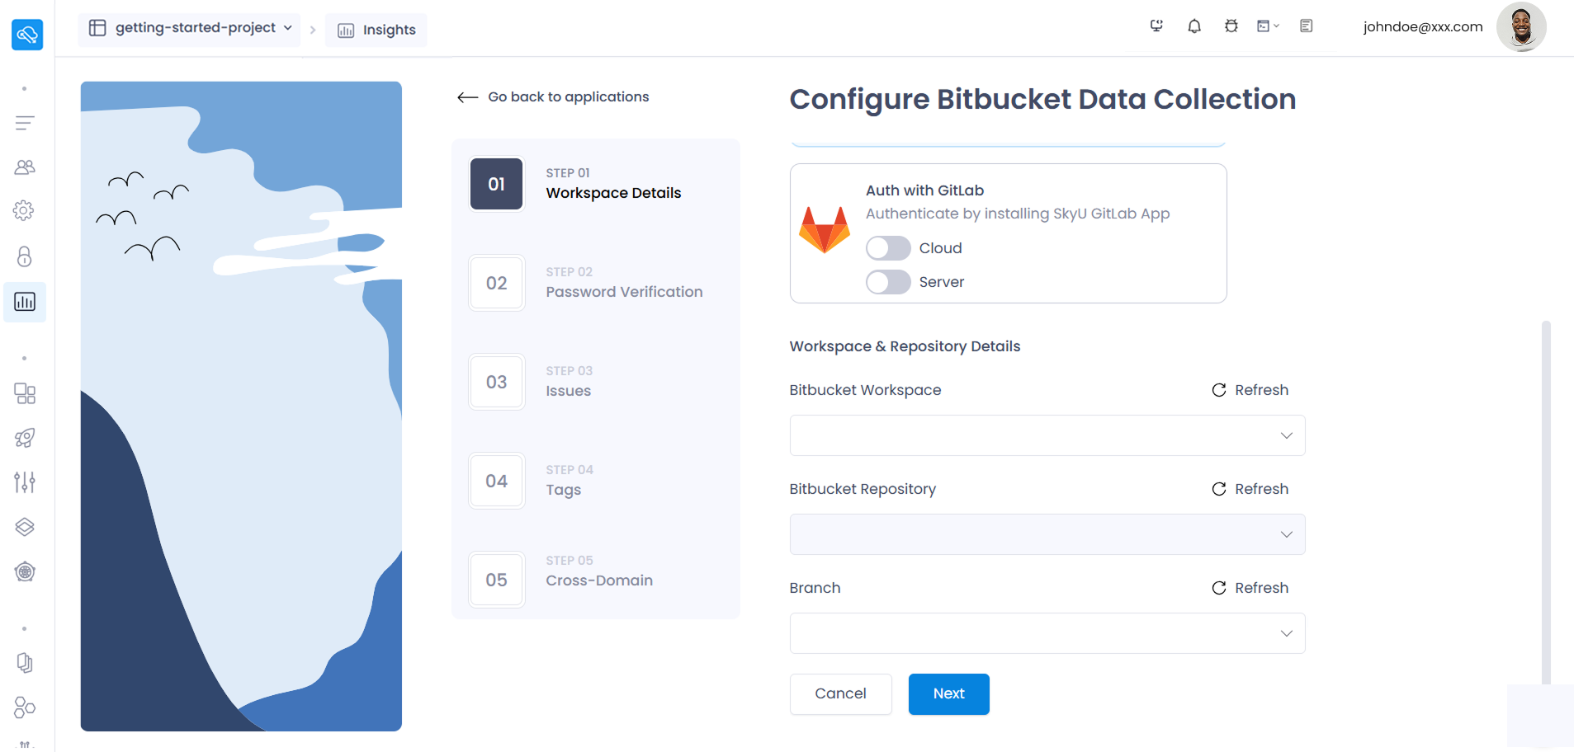The width and height of the screenshot is (1574, 752).
Task: Click the refresh icon for Branch
Action: pos(1219,588)
